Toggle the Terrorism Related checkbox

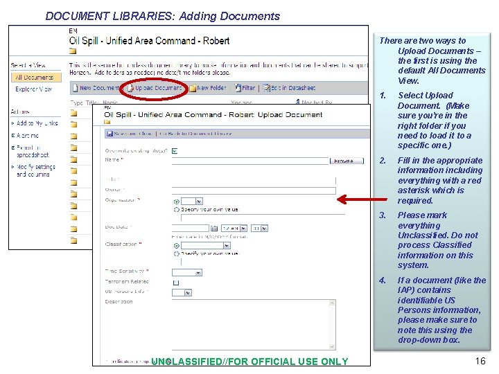coord(175,283)
